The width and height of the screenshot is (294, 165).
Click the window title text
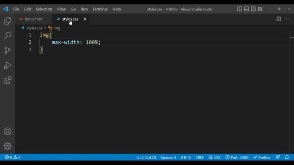tap(180, 9)
